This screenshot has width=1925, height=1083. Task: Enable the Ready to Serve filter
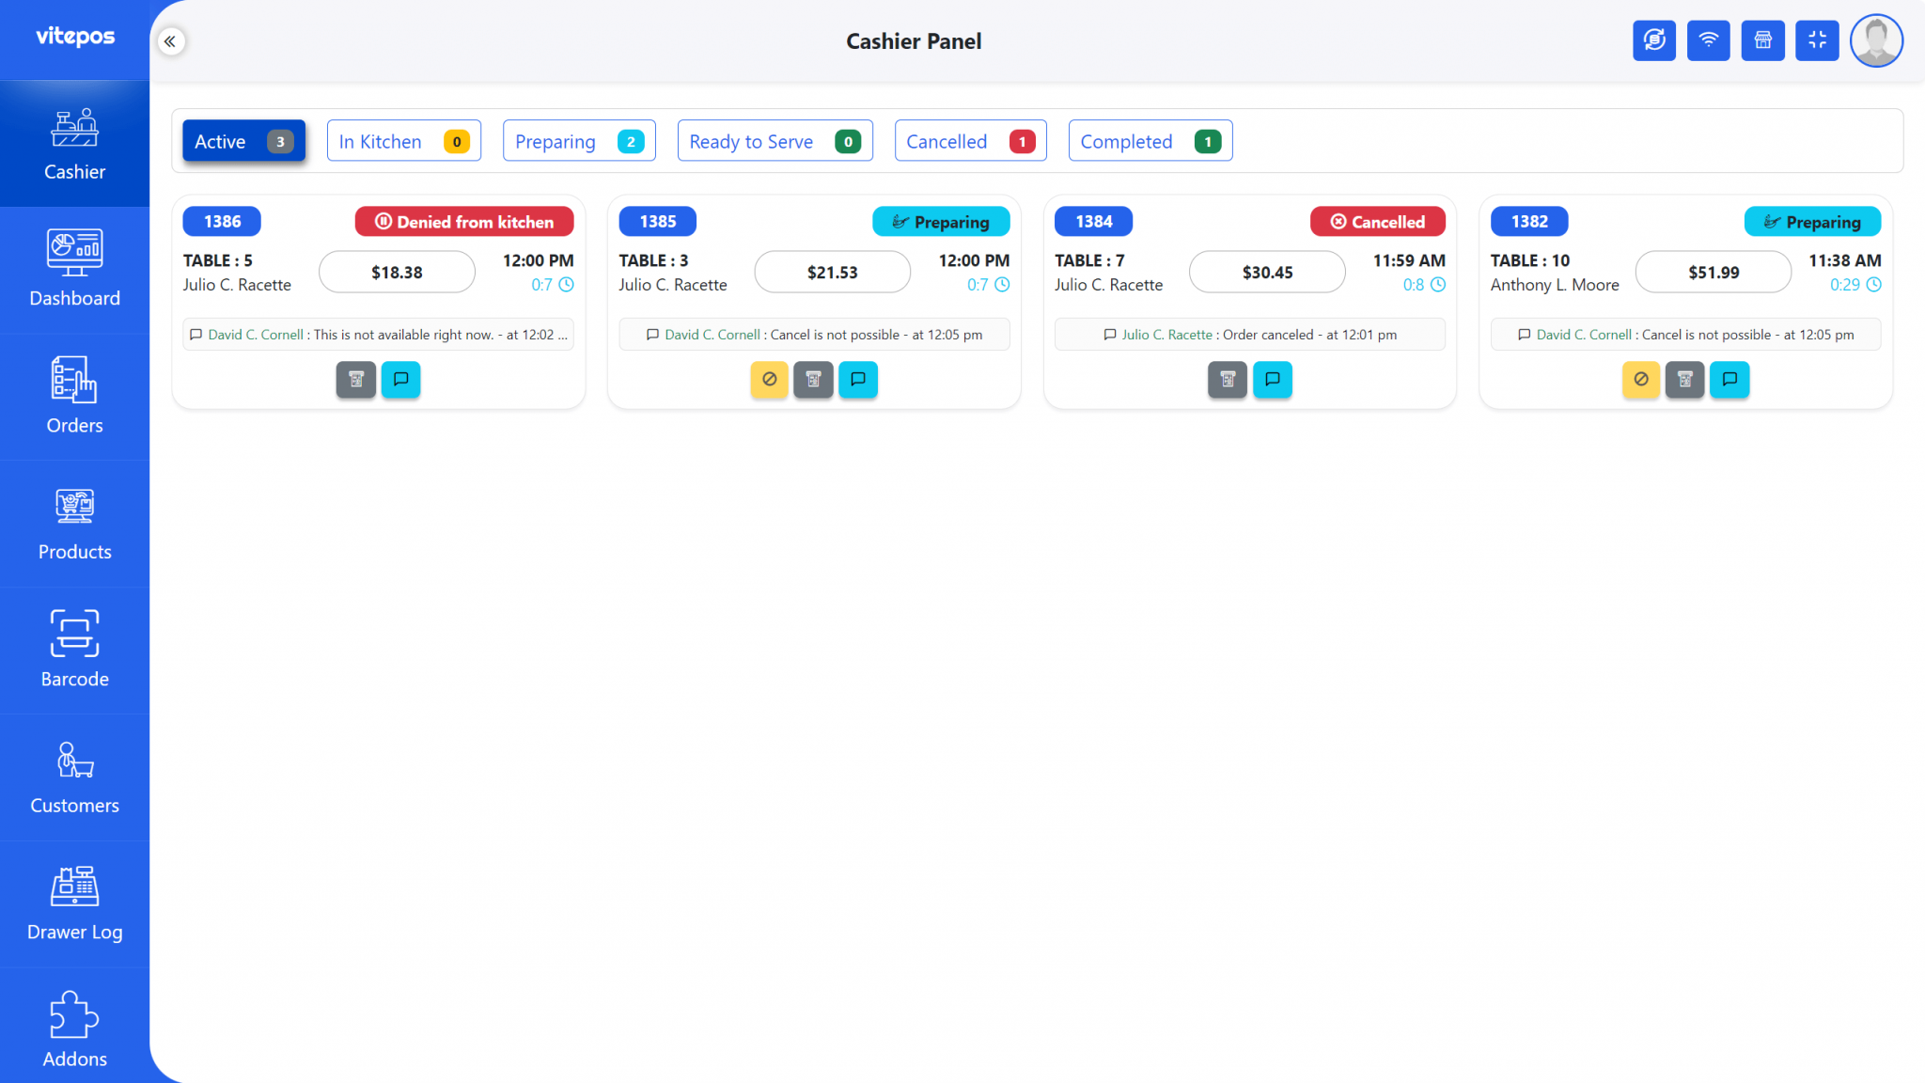tap(775, 141)
